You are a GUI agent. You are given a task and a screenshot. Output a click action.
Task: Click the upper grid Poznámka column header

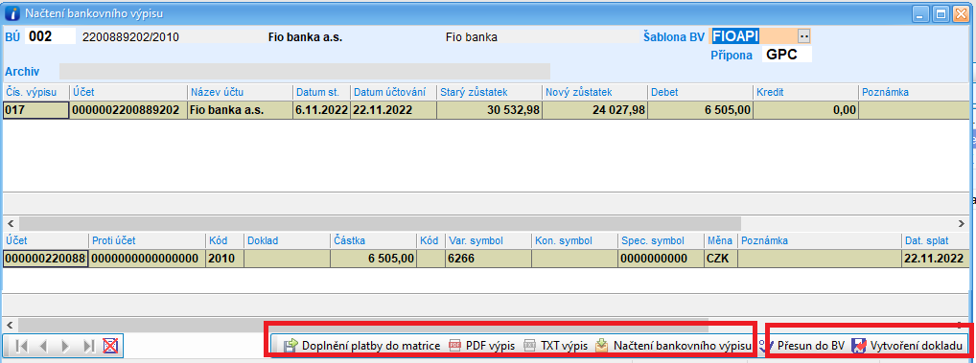click(915, 93)
